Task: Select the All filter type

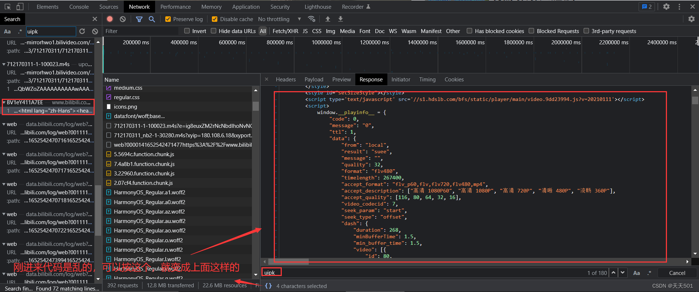Action: pos(263,31)
